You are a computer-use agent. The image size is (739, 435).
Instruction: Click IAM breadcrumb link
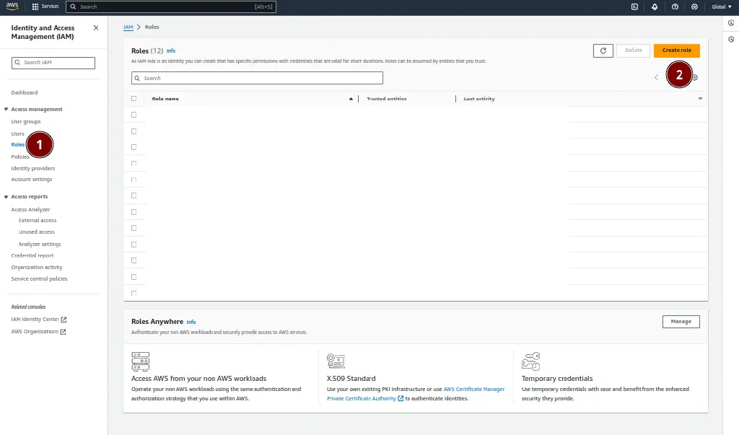coord(128,27)
